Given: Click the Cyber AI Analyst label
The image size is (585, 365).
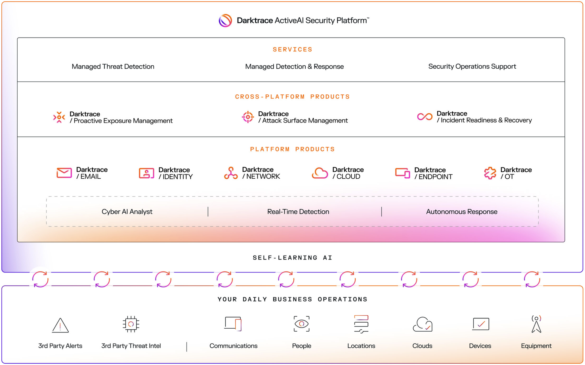Looking at the screenshot, I should click(x=127, y=212).
